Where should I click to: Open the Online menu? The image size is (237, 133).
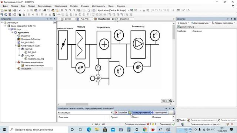[x=74, y=6]
